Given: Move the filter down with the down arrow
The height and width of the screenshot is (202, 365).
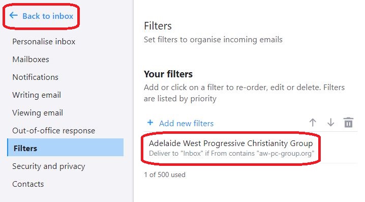Looking at the screenshot, I should pos(330,122).
